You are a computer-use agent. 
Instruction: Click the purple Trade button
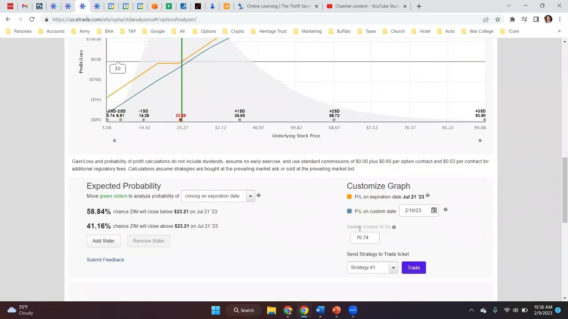[x=414, y=268]
